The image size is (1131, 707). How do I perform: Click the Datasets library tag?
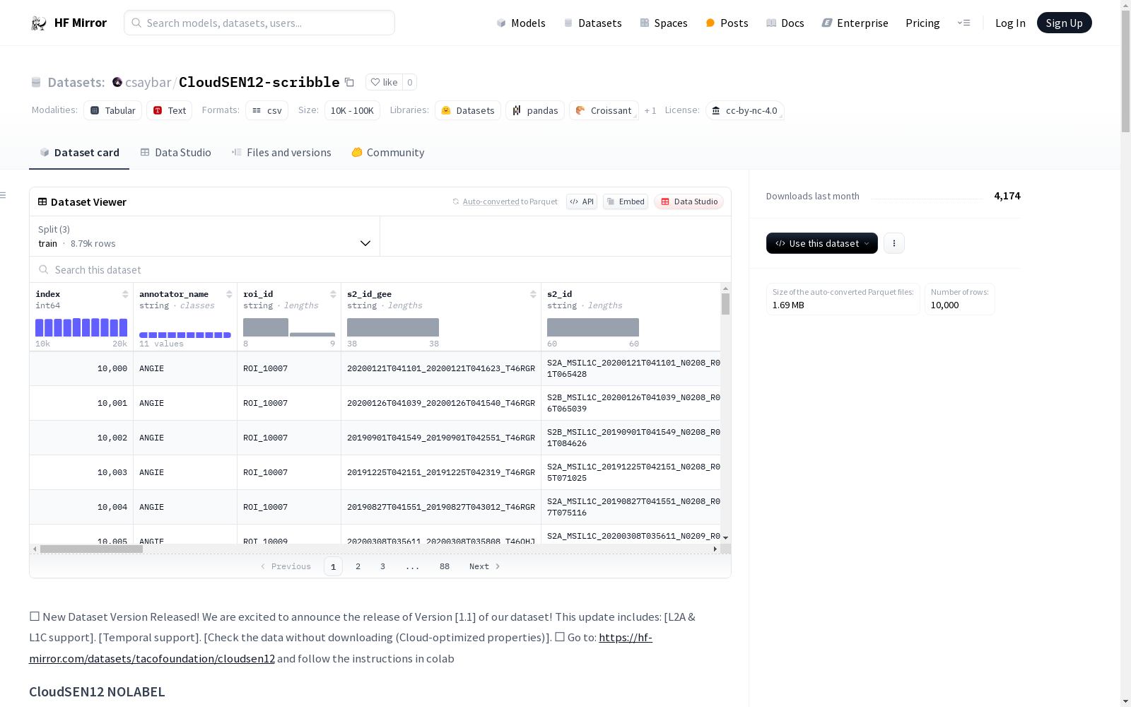point(467,110)
